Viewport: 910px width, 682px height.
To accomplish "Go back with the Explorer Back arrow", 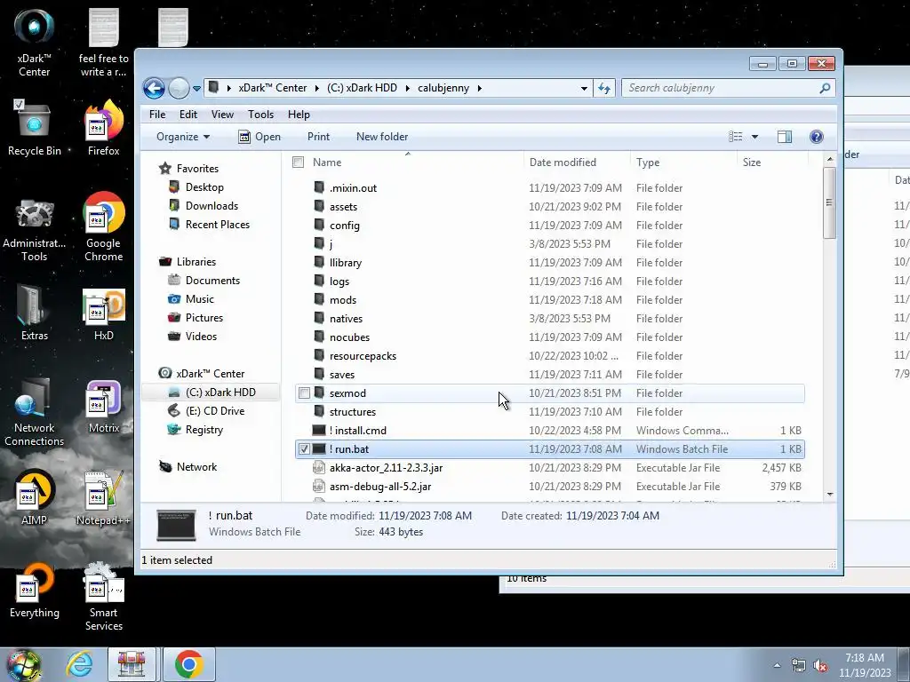I will [x=154, y=88].
